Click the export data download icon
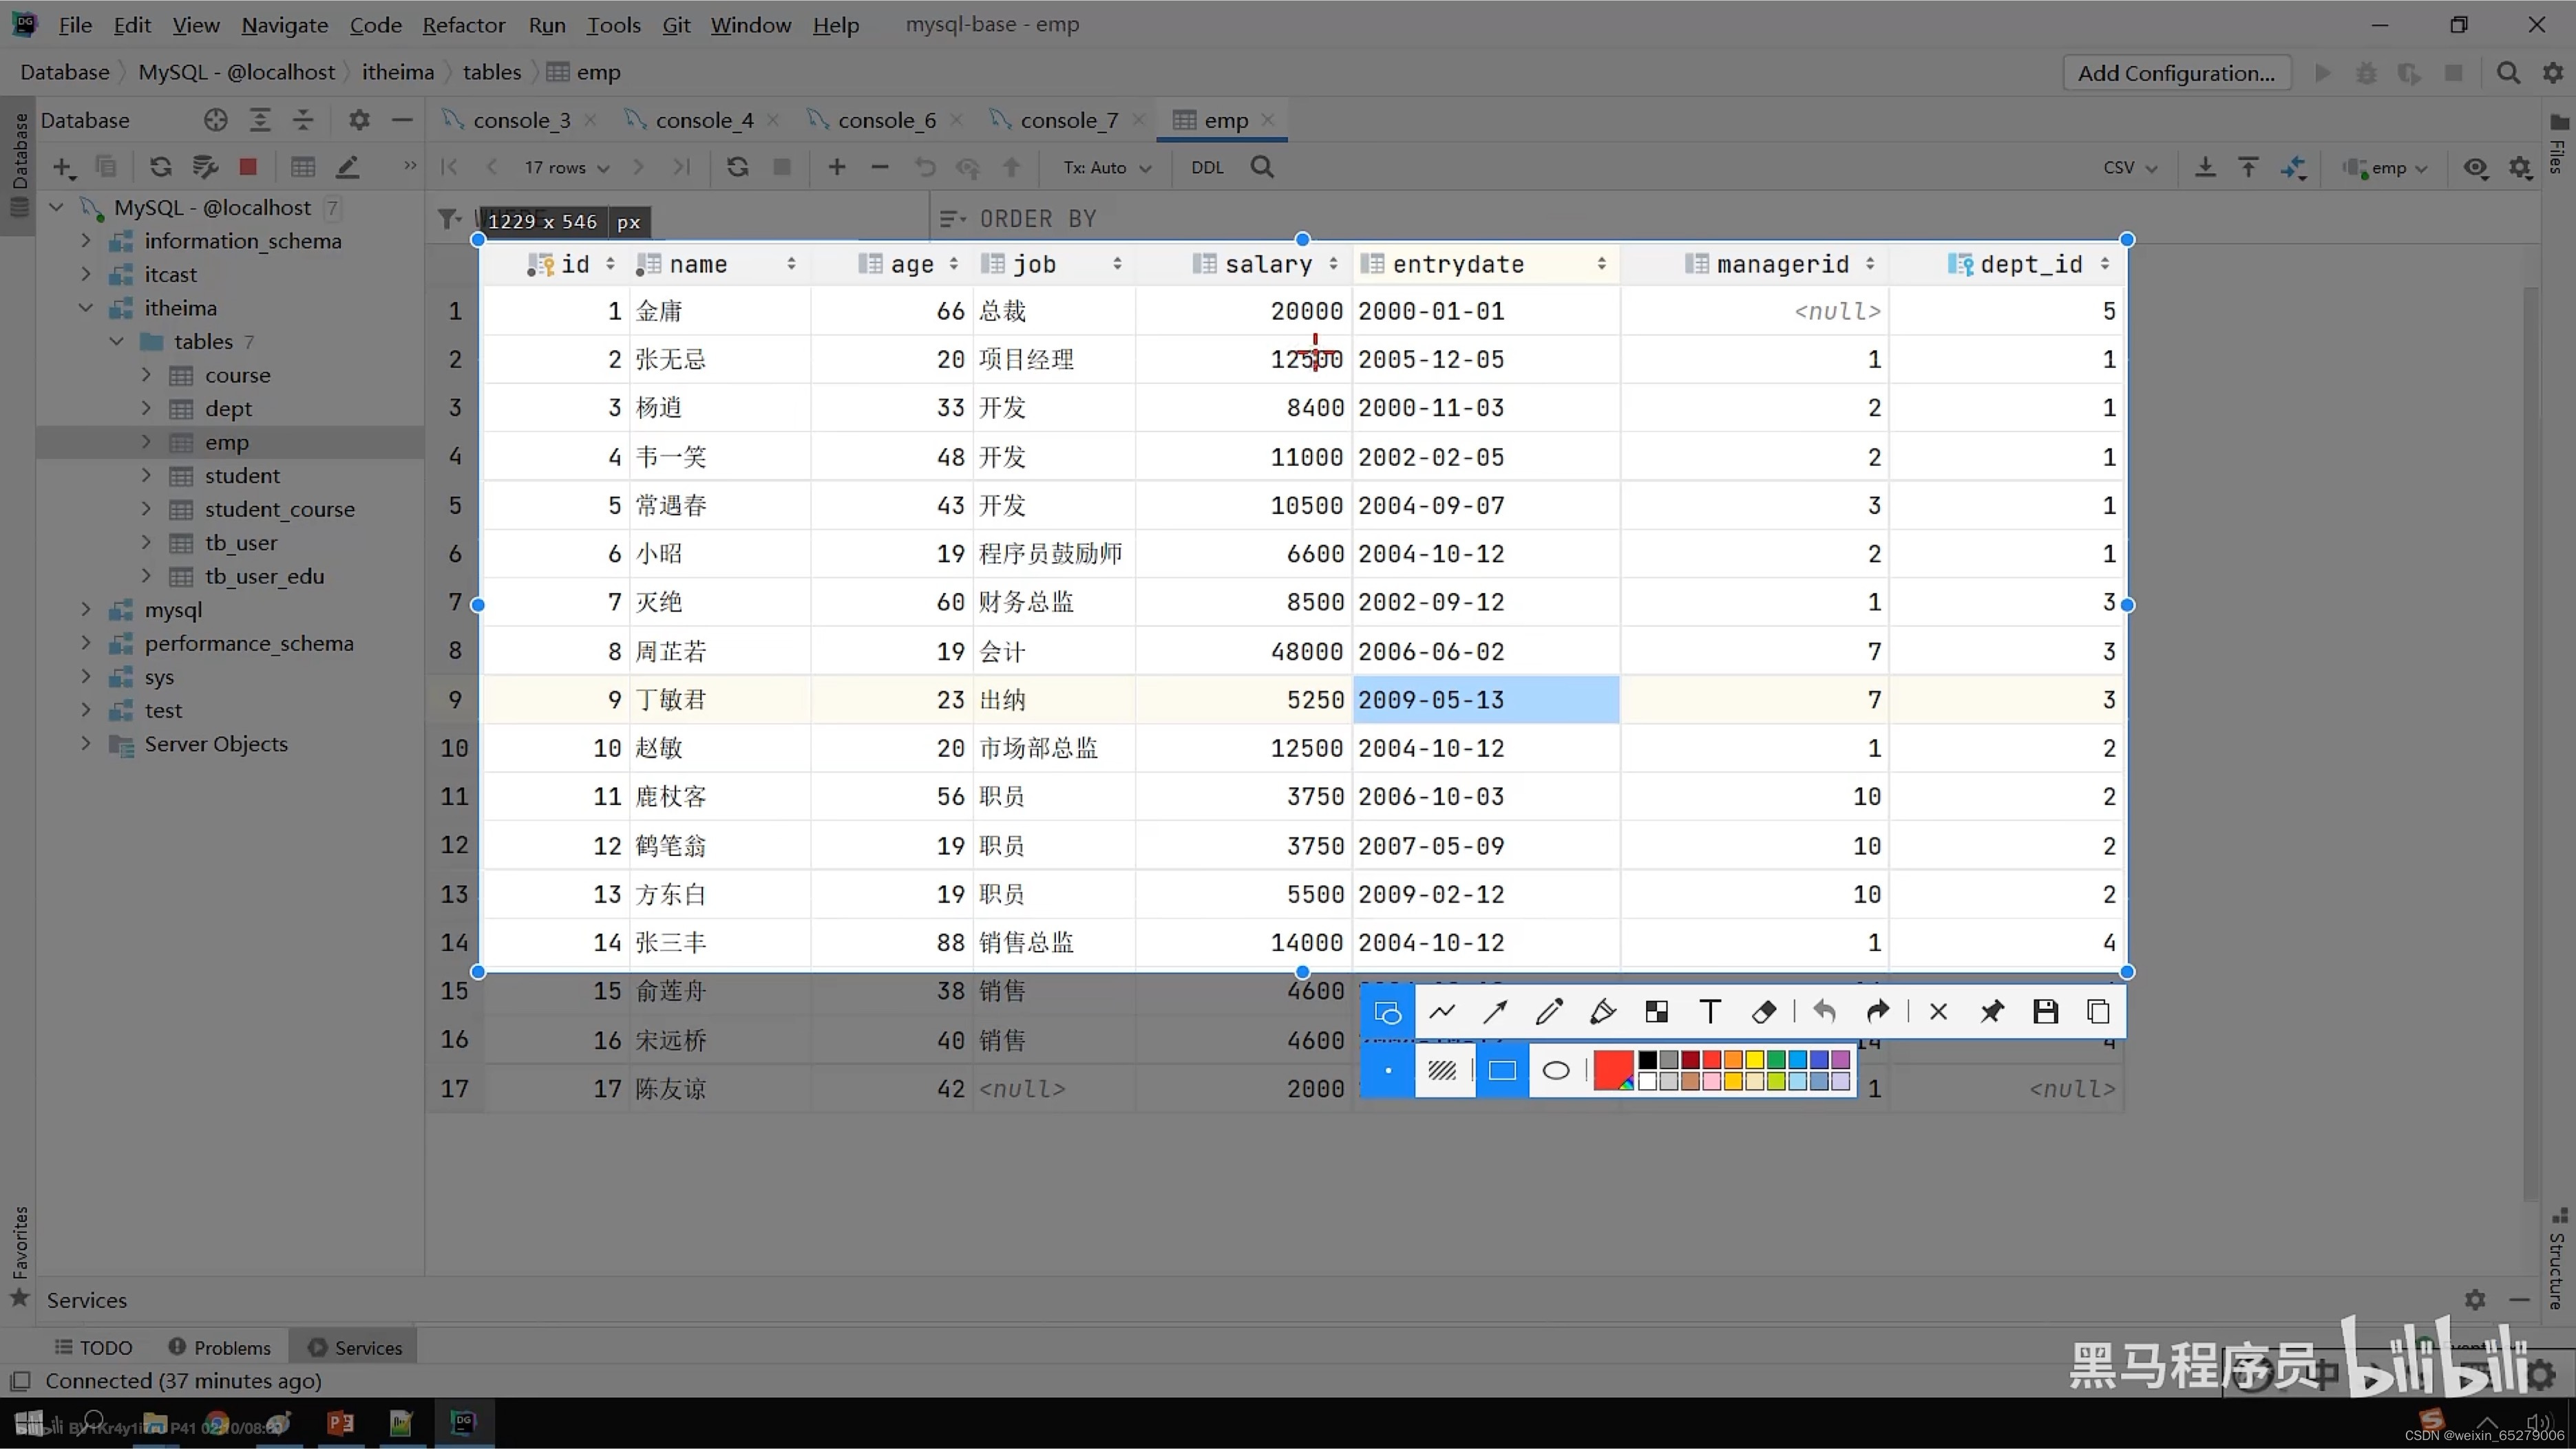 [2204, 167]
